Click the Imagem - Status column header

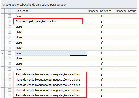click(126, 11)
